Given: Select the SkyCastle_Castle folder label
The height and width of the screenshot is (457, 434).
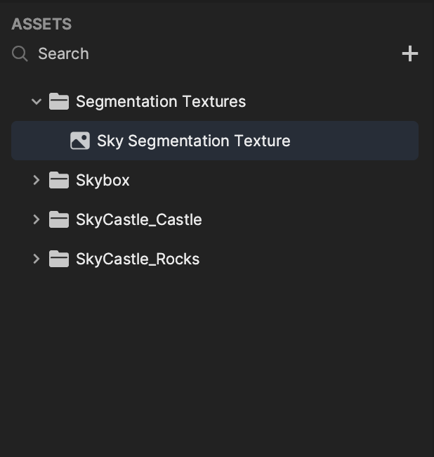Looking at the screenshot, I should tap(139, 219).
